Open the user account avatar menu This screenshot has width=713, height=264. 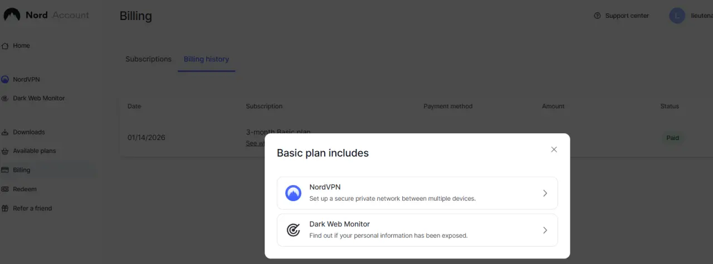(x=677, y=16)
